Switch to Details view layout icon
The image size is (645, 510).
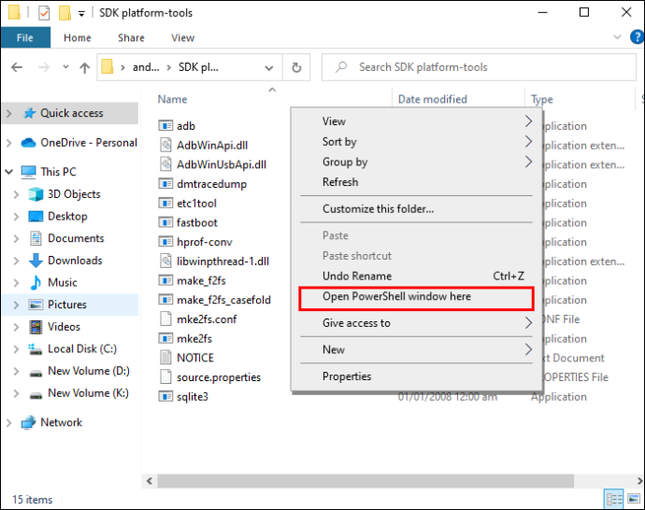click(x=614, y=500)
